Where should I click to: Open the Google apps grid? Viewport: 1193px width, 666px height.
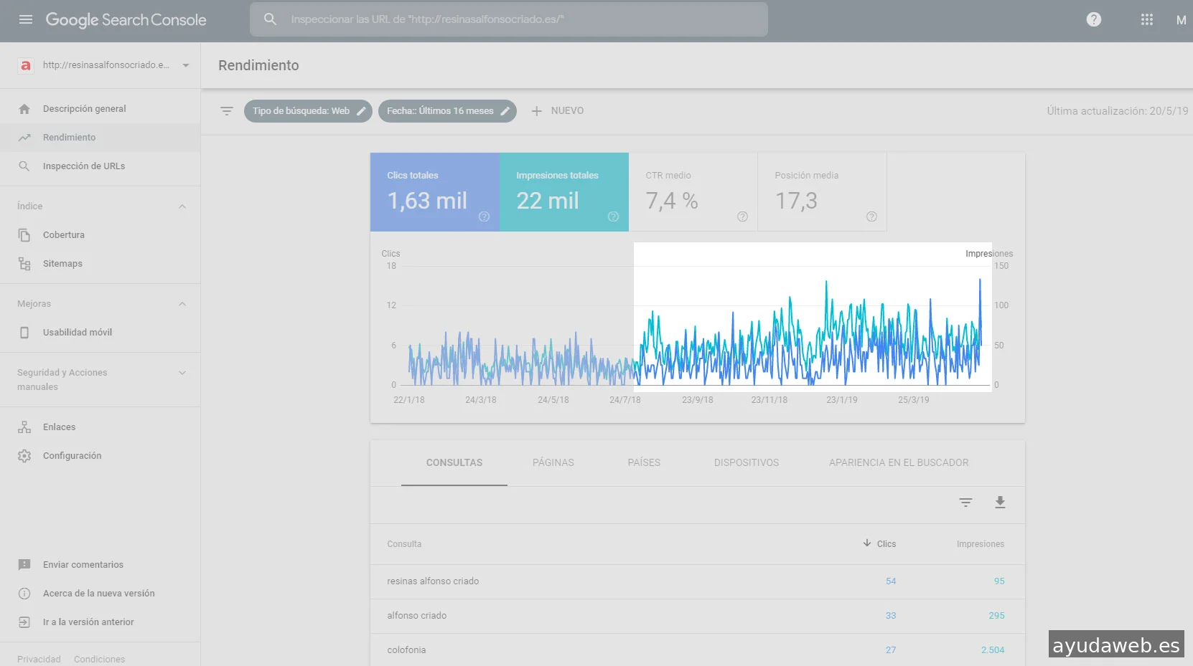pos(1146,19)
